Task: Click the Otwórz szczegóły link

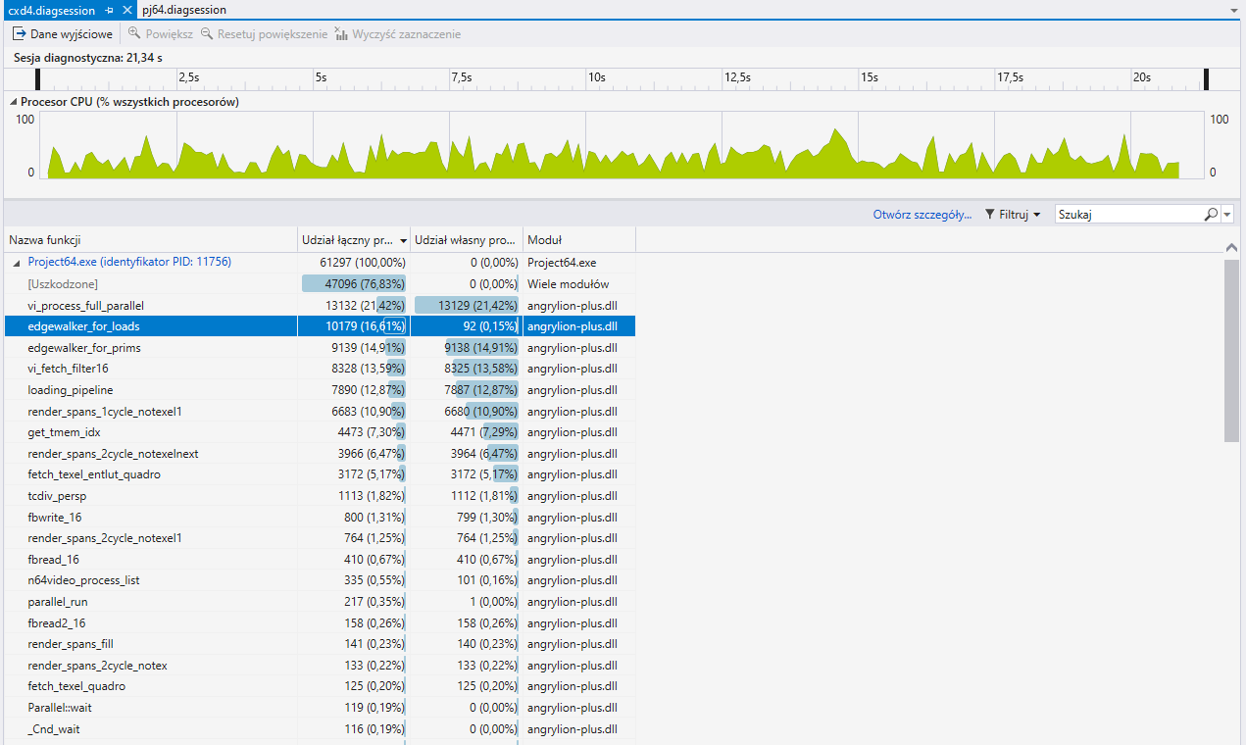Action: [x=920, y=214]
